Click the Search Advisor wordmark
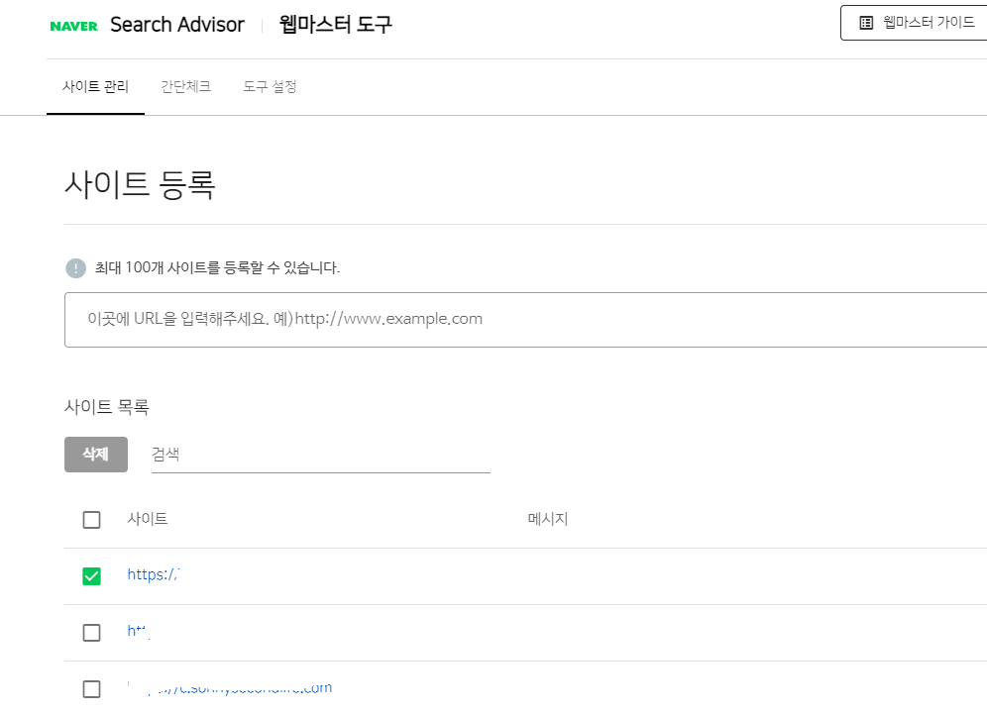 [x=178, y=25]
